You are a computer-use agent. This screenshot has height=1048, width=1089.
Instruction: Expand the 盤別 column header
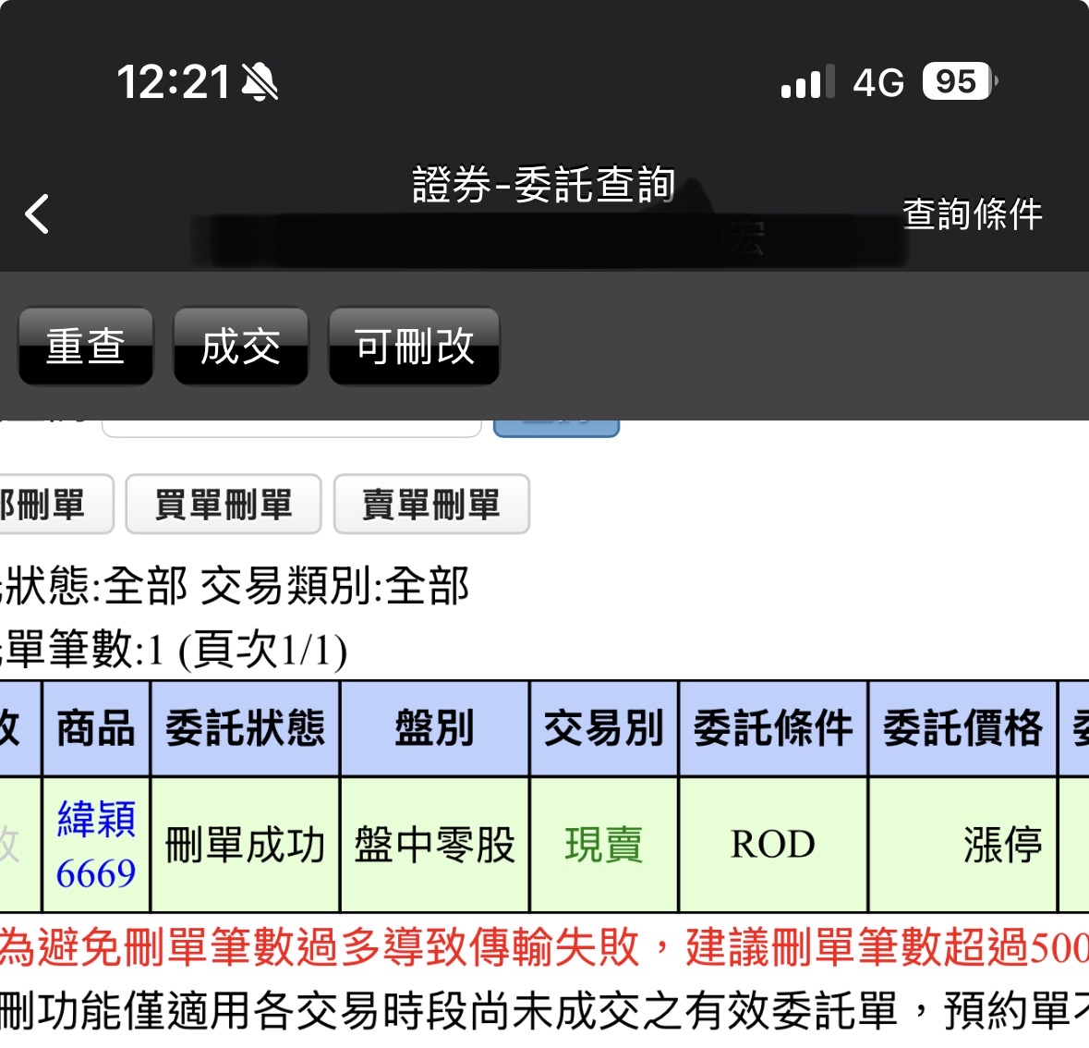[x=434, y=728]
